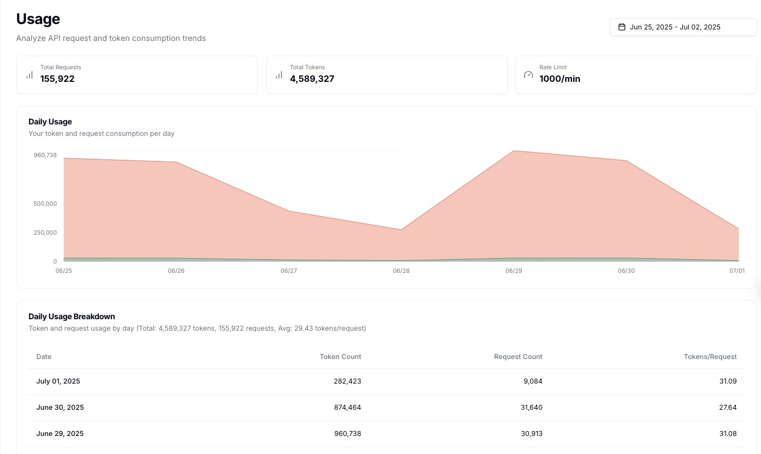Sort the table by Token Count

point(340,356)
